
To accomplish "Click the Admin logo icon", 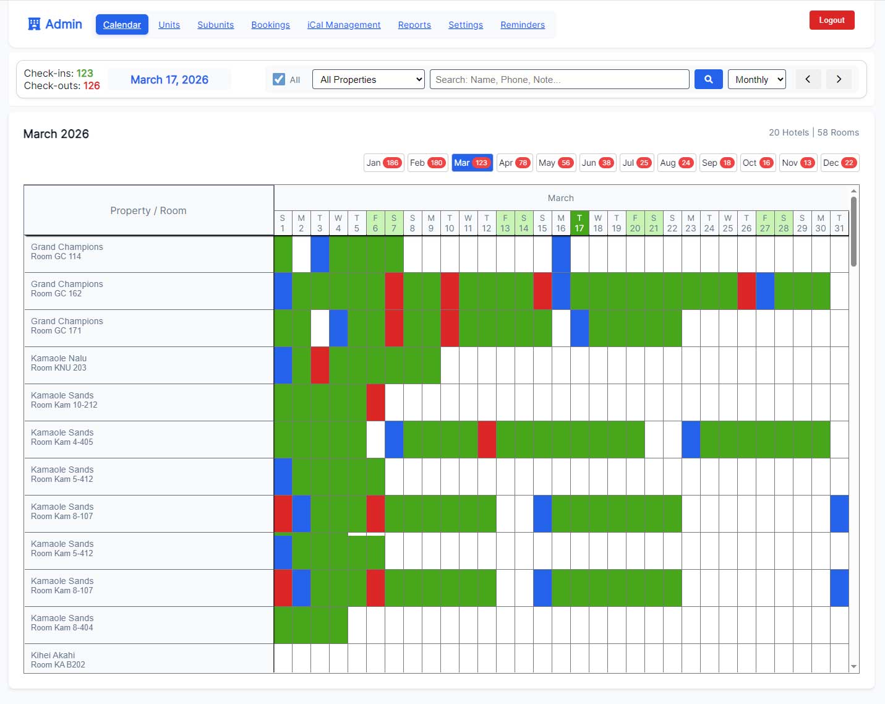I will tap(33, 24).
